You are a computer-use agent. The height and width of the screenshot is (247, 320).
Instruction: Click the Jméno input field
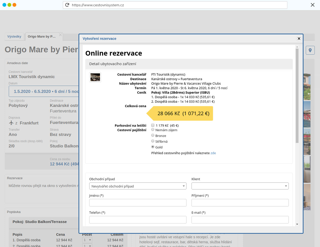(138, 203)
